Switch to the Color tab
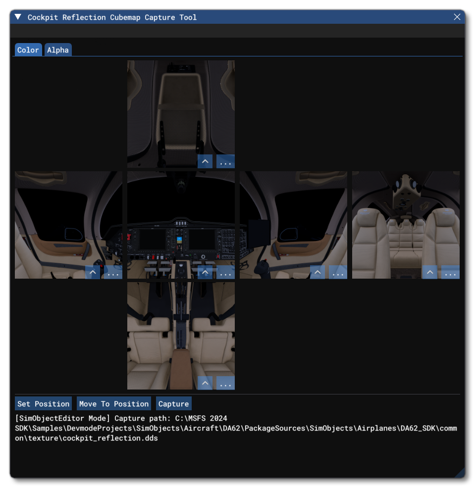Viewport: 475px width, 488px height. point(28,50)
